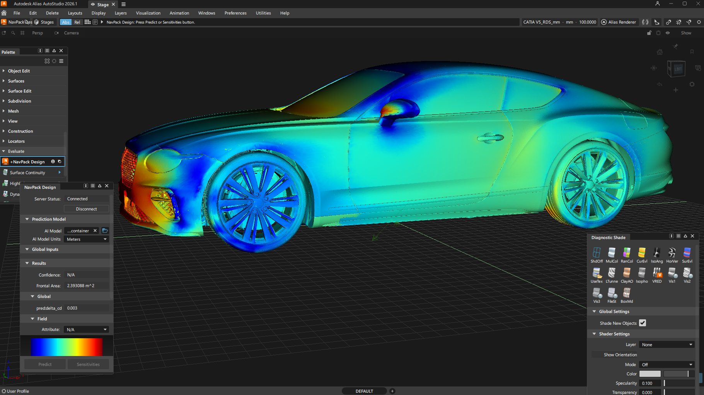
Task: Click the shader Color swatch
Action: [x=650, y=374]
